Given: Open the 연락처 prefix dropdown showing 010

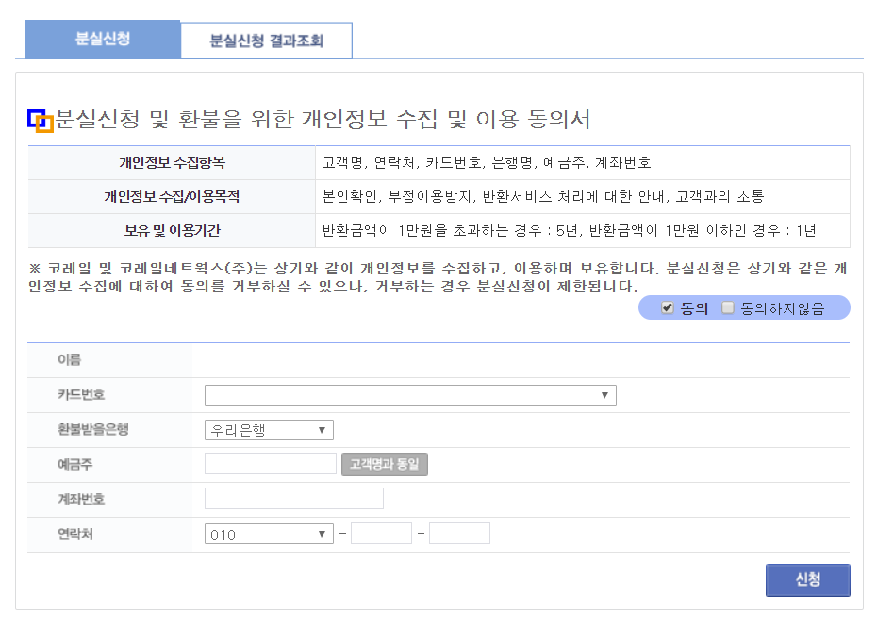Looking at the screenshot, I should pos(269,534).
